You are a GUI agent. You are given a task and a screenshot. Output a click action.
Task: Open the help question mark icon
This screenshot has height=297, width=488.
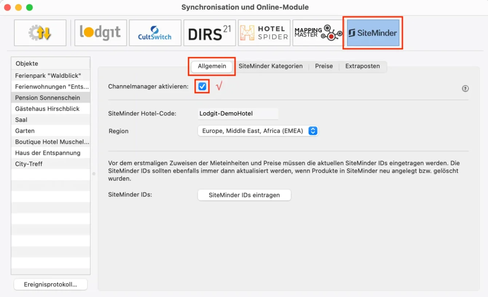pyautogui.click(x=465, y=89)
